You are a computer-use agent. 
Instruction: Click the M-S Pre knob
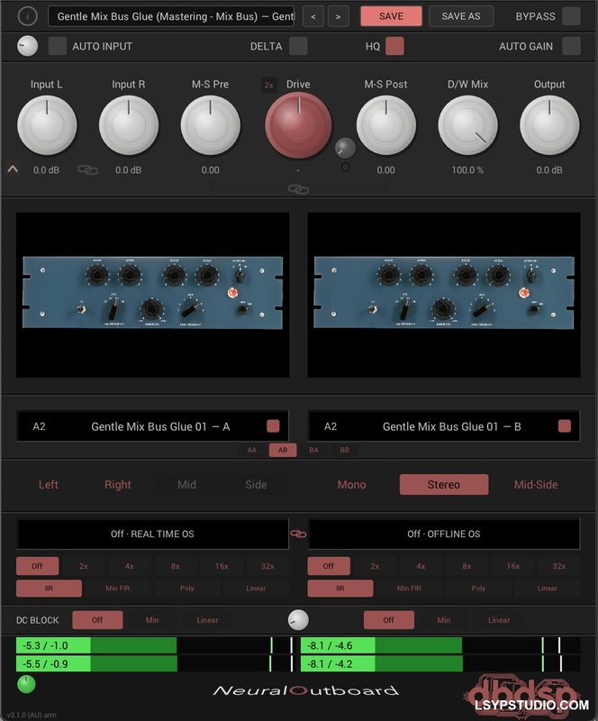(211, 125)
